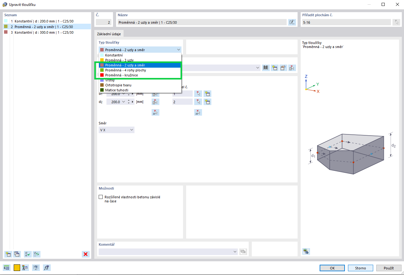
Task: Select the Proměnná - 3 uzly option
Action: [140, 60]
